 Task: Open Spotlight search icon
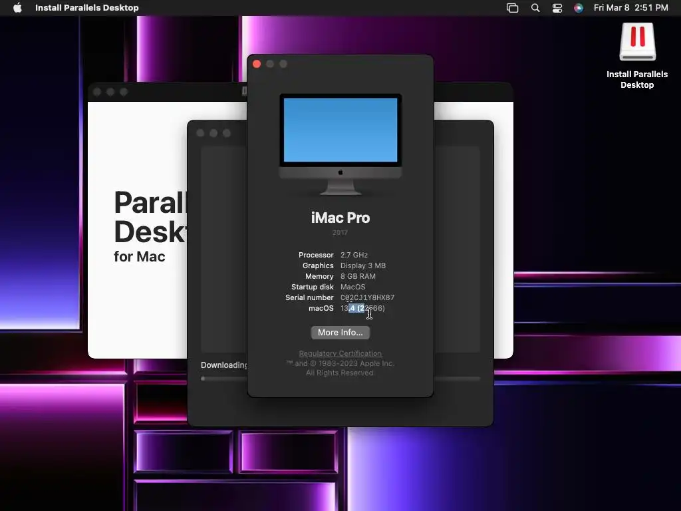click(x=535, y=8)
